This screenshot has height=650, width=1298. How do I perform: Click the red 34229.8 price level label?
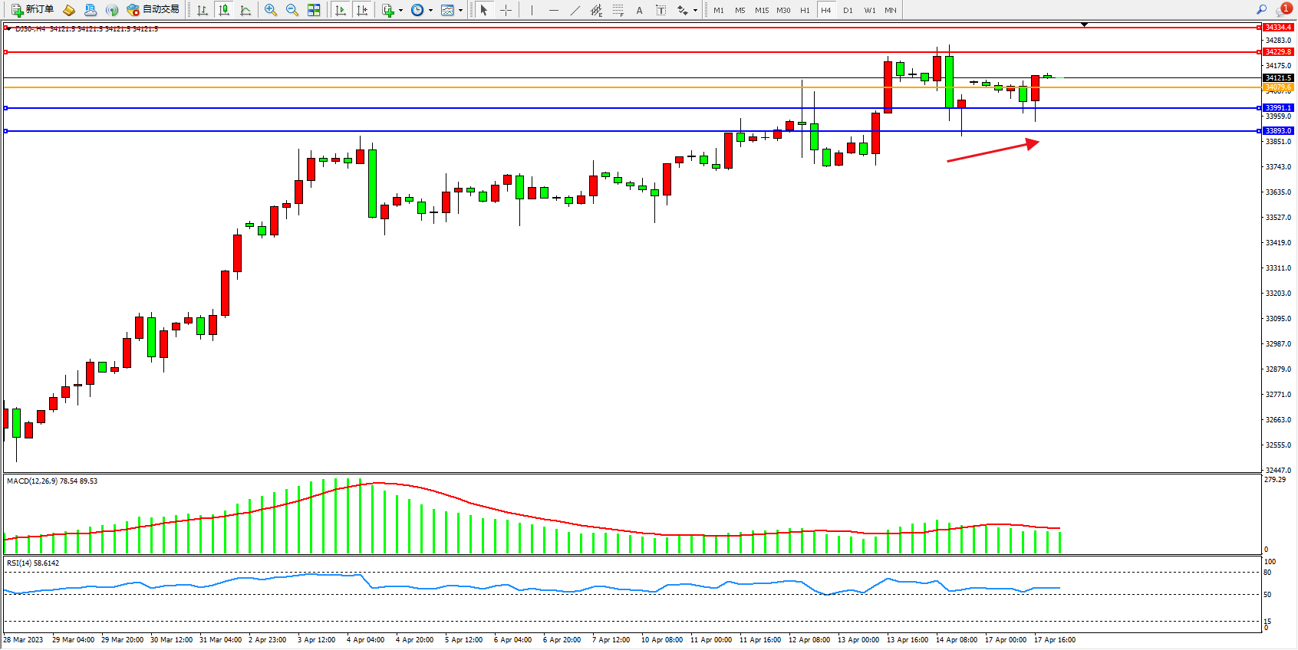point(1278,52)
